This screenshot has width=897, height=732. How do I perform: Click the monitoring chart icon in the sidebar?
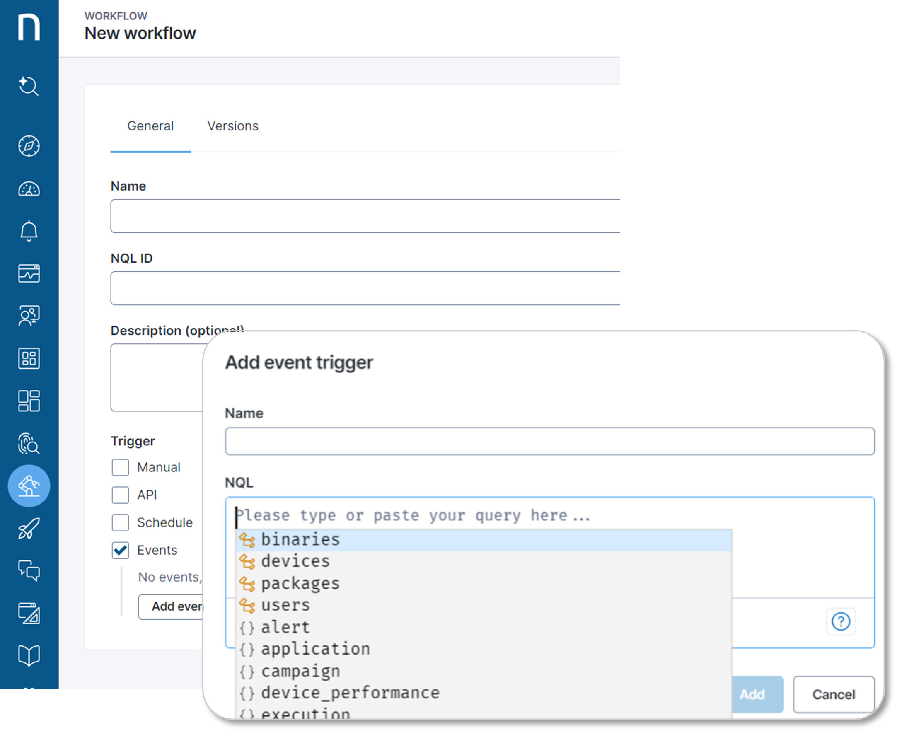(28, 274)
